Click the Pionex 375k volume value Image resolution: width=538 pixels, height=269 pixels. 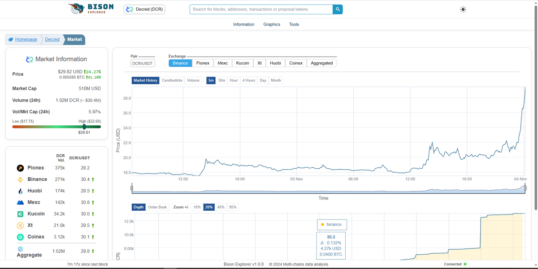point(60,168)
